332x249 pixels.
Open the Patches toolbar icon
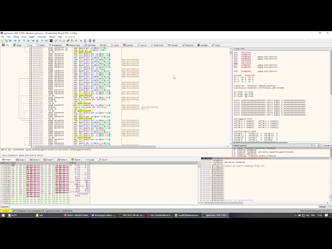pyautogui.click(x=56, y=40)
